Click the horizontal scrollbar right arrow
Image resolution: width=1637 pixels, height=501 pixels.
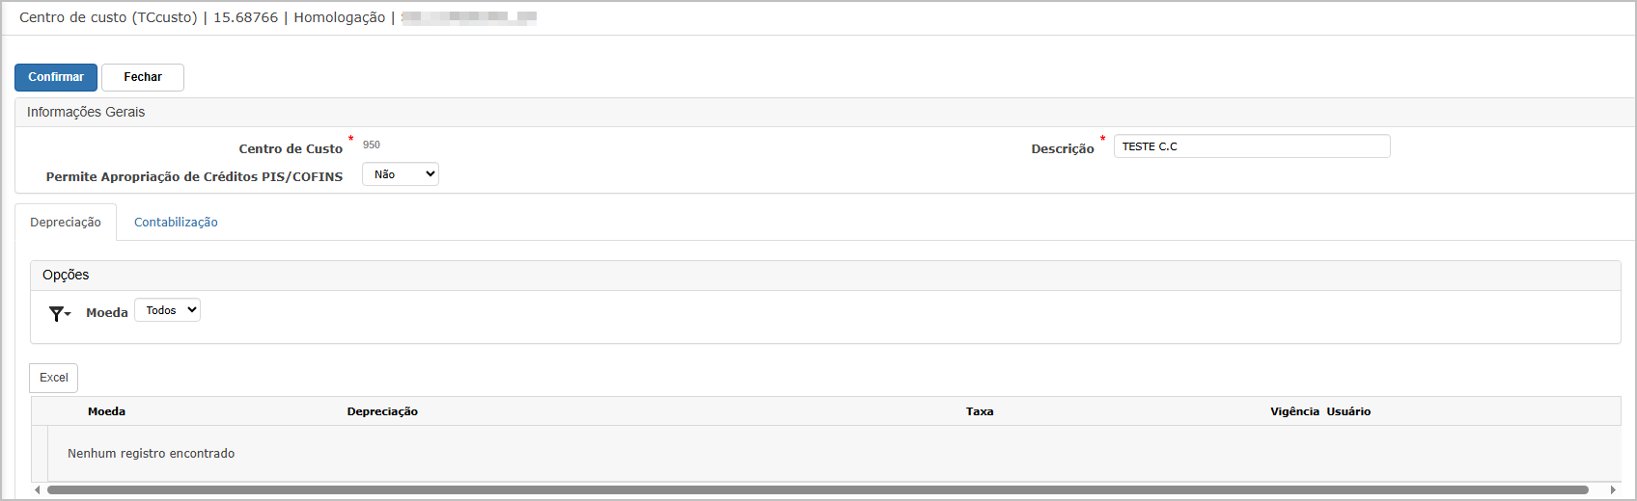pyautogui.click(x=1613, y=489)
